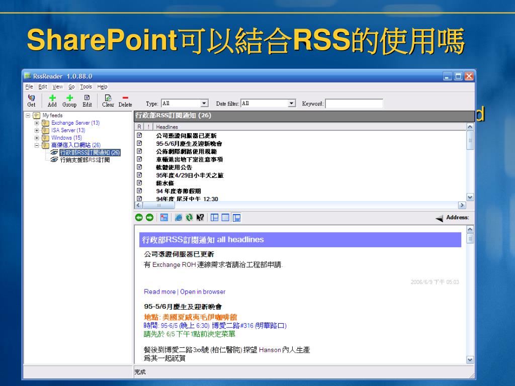Click the My feeds folder icon
This screenshot has width=515, height=386.
(x=36, y=115)
